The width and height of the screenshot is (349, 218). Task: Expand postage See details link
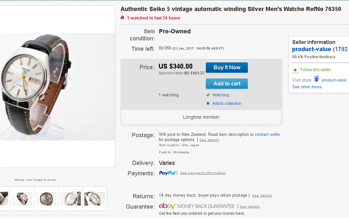point(209,140)
